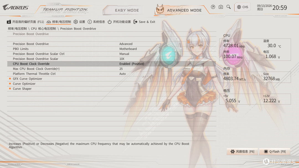Select the Precision Boost Overdrive Scalar row
Image resolution: width=299 pixels, height=168 pixels.
point(112,59)
